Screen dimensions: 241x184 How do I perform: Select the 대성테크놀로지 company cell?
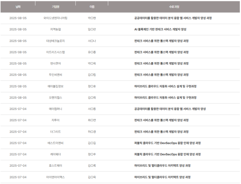tap(56, 41)
